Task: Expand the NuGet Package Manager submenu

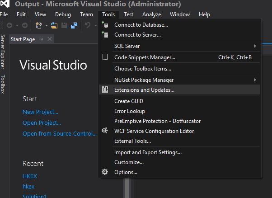Action: pyautogui.click(x=255, y=80)
